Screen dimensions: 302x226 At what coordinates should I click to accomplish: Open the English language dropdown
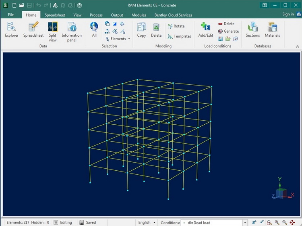(147, 222)
